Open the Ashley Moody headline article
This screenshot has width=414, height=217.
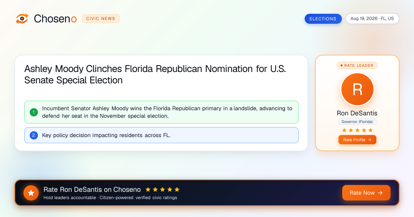tap(155, 74)
